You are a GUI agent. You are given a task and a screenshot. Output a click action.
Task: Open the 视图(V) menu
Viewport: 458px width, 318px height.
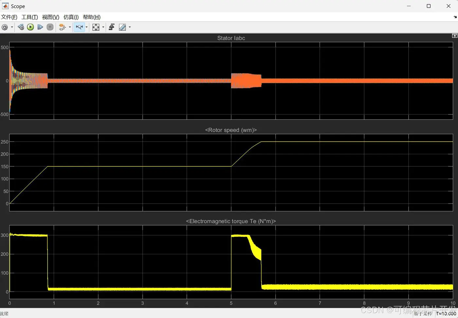pyautogui.click(x=51, y=17)
